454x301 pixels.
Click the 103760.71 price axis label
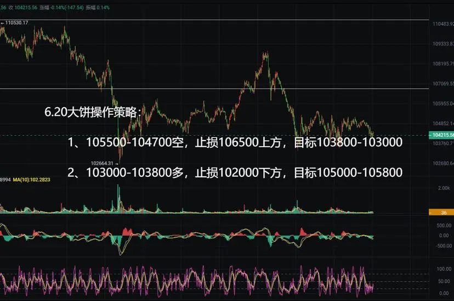pyautogui.click(x=443, y=143)
